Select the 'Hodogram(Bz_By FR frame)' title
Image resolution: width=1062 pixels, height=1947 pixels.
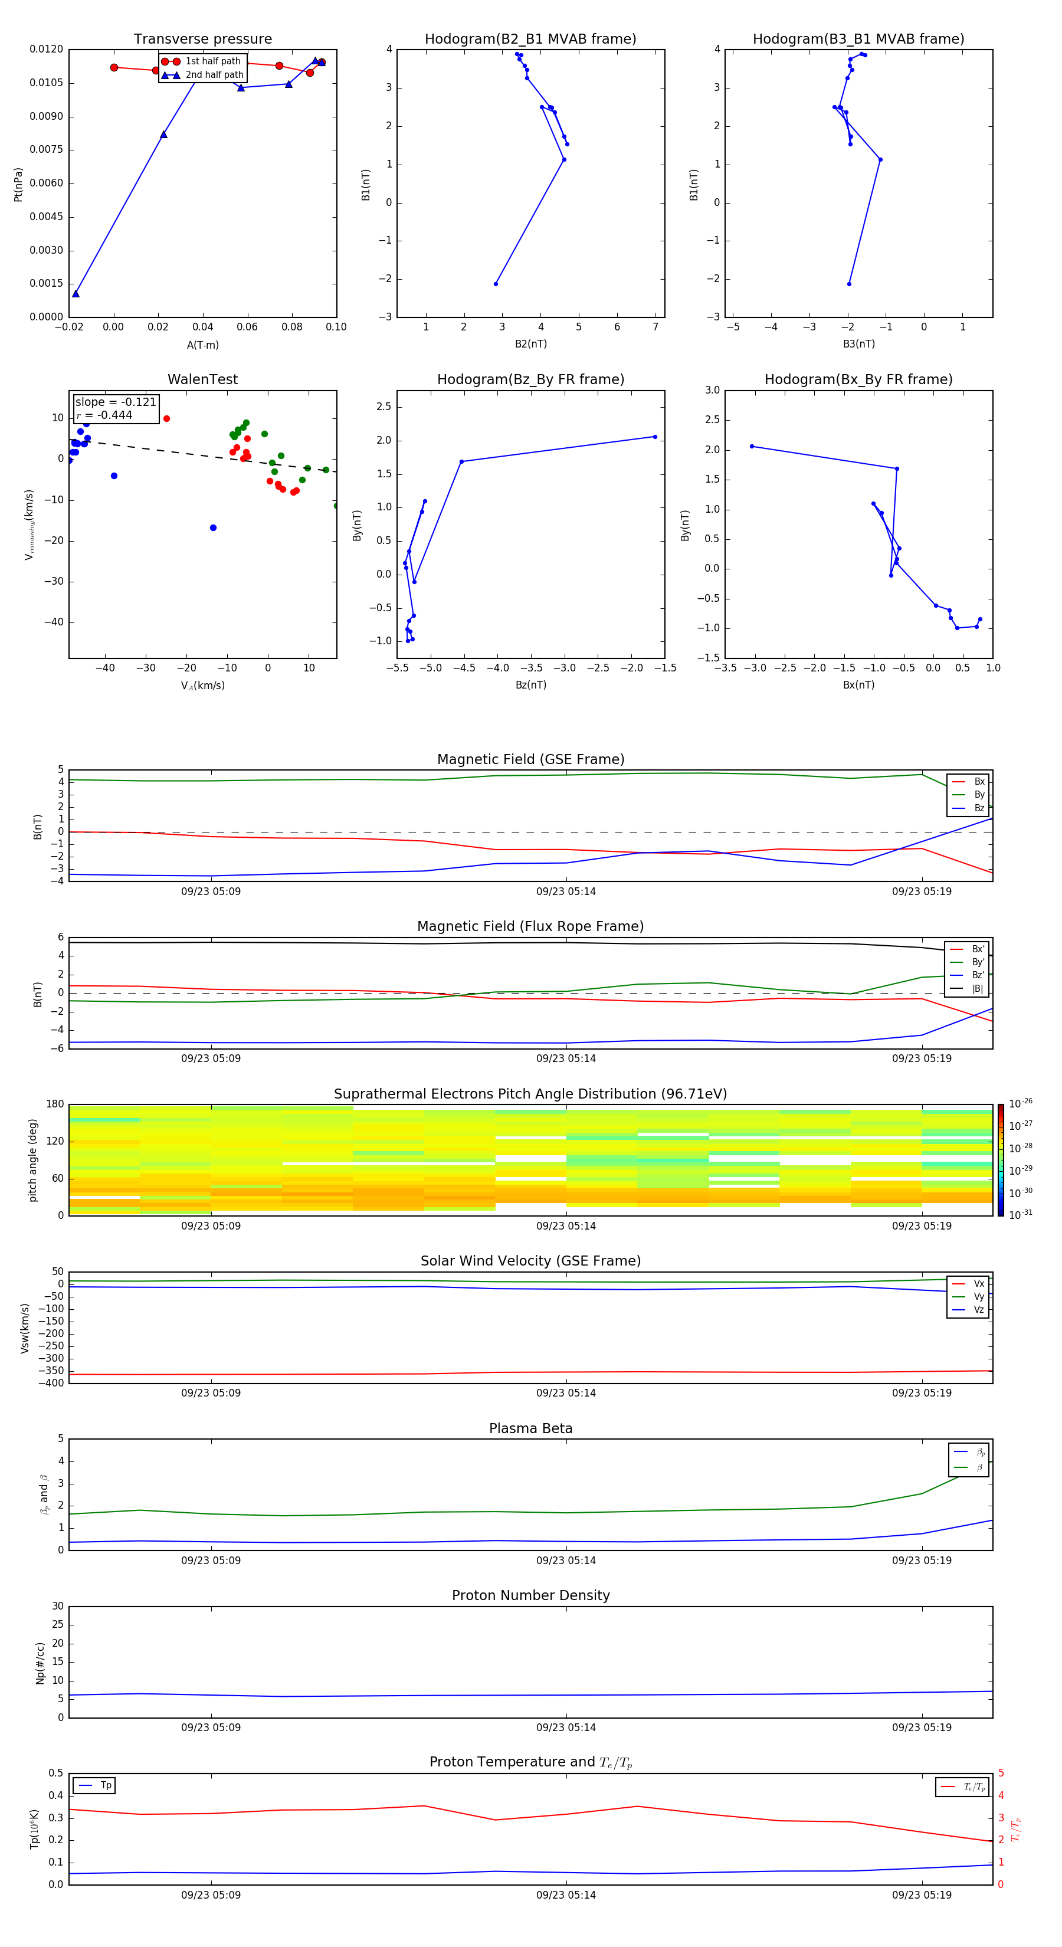(530, 379)
